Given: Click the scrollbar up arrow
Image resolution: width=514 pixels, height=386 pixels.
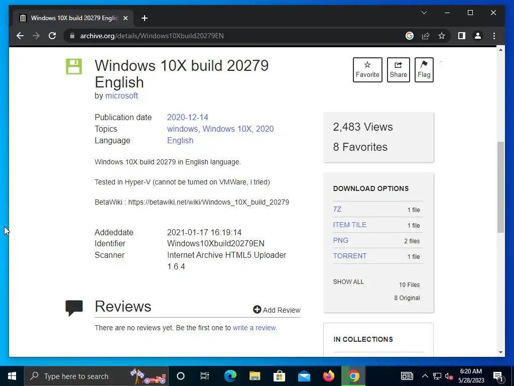Looking at the screenshot, I should pos(500,50).
